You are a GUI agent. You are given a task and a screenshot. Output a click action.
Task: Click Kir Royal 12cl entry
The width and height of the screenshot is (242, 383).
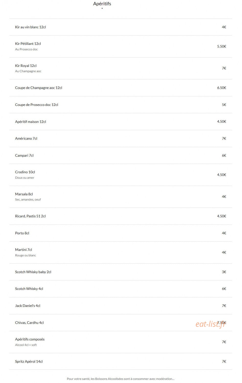(x=121, y=68)
